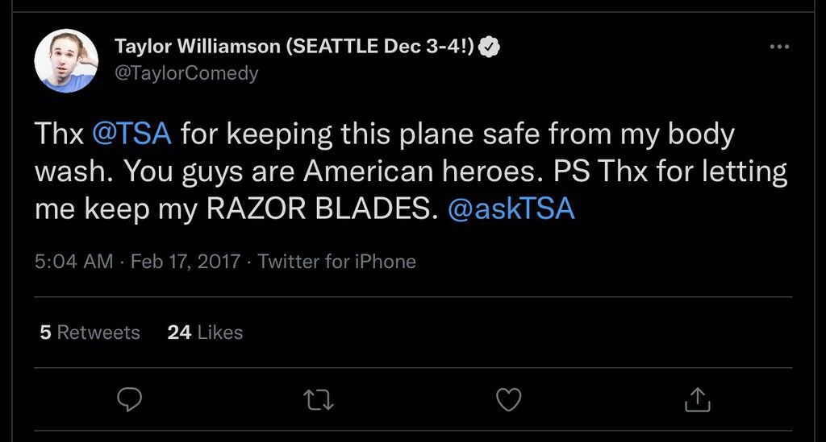View the 5 Retweets list
This screenshot has width=826, height=442.
click(90, 333)
